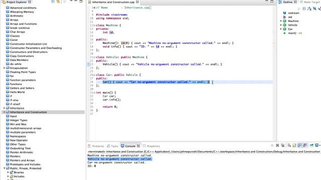Open the Tasks tab

tap(112, 146)
